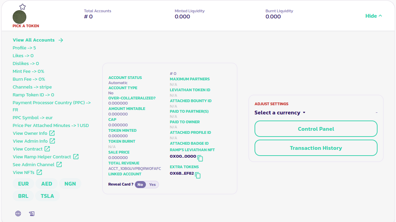The width and height of the screenshot is (396, 222).
Task: Click external link icon beside View NFTs
Action: (x=39, y=172)
